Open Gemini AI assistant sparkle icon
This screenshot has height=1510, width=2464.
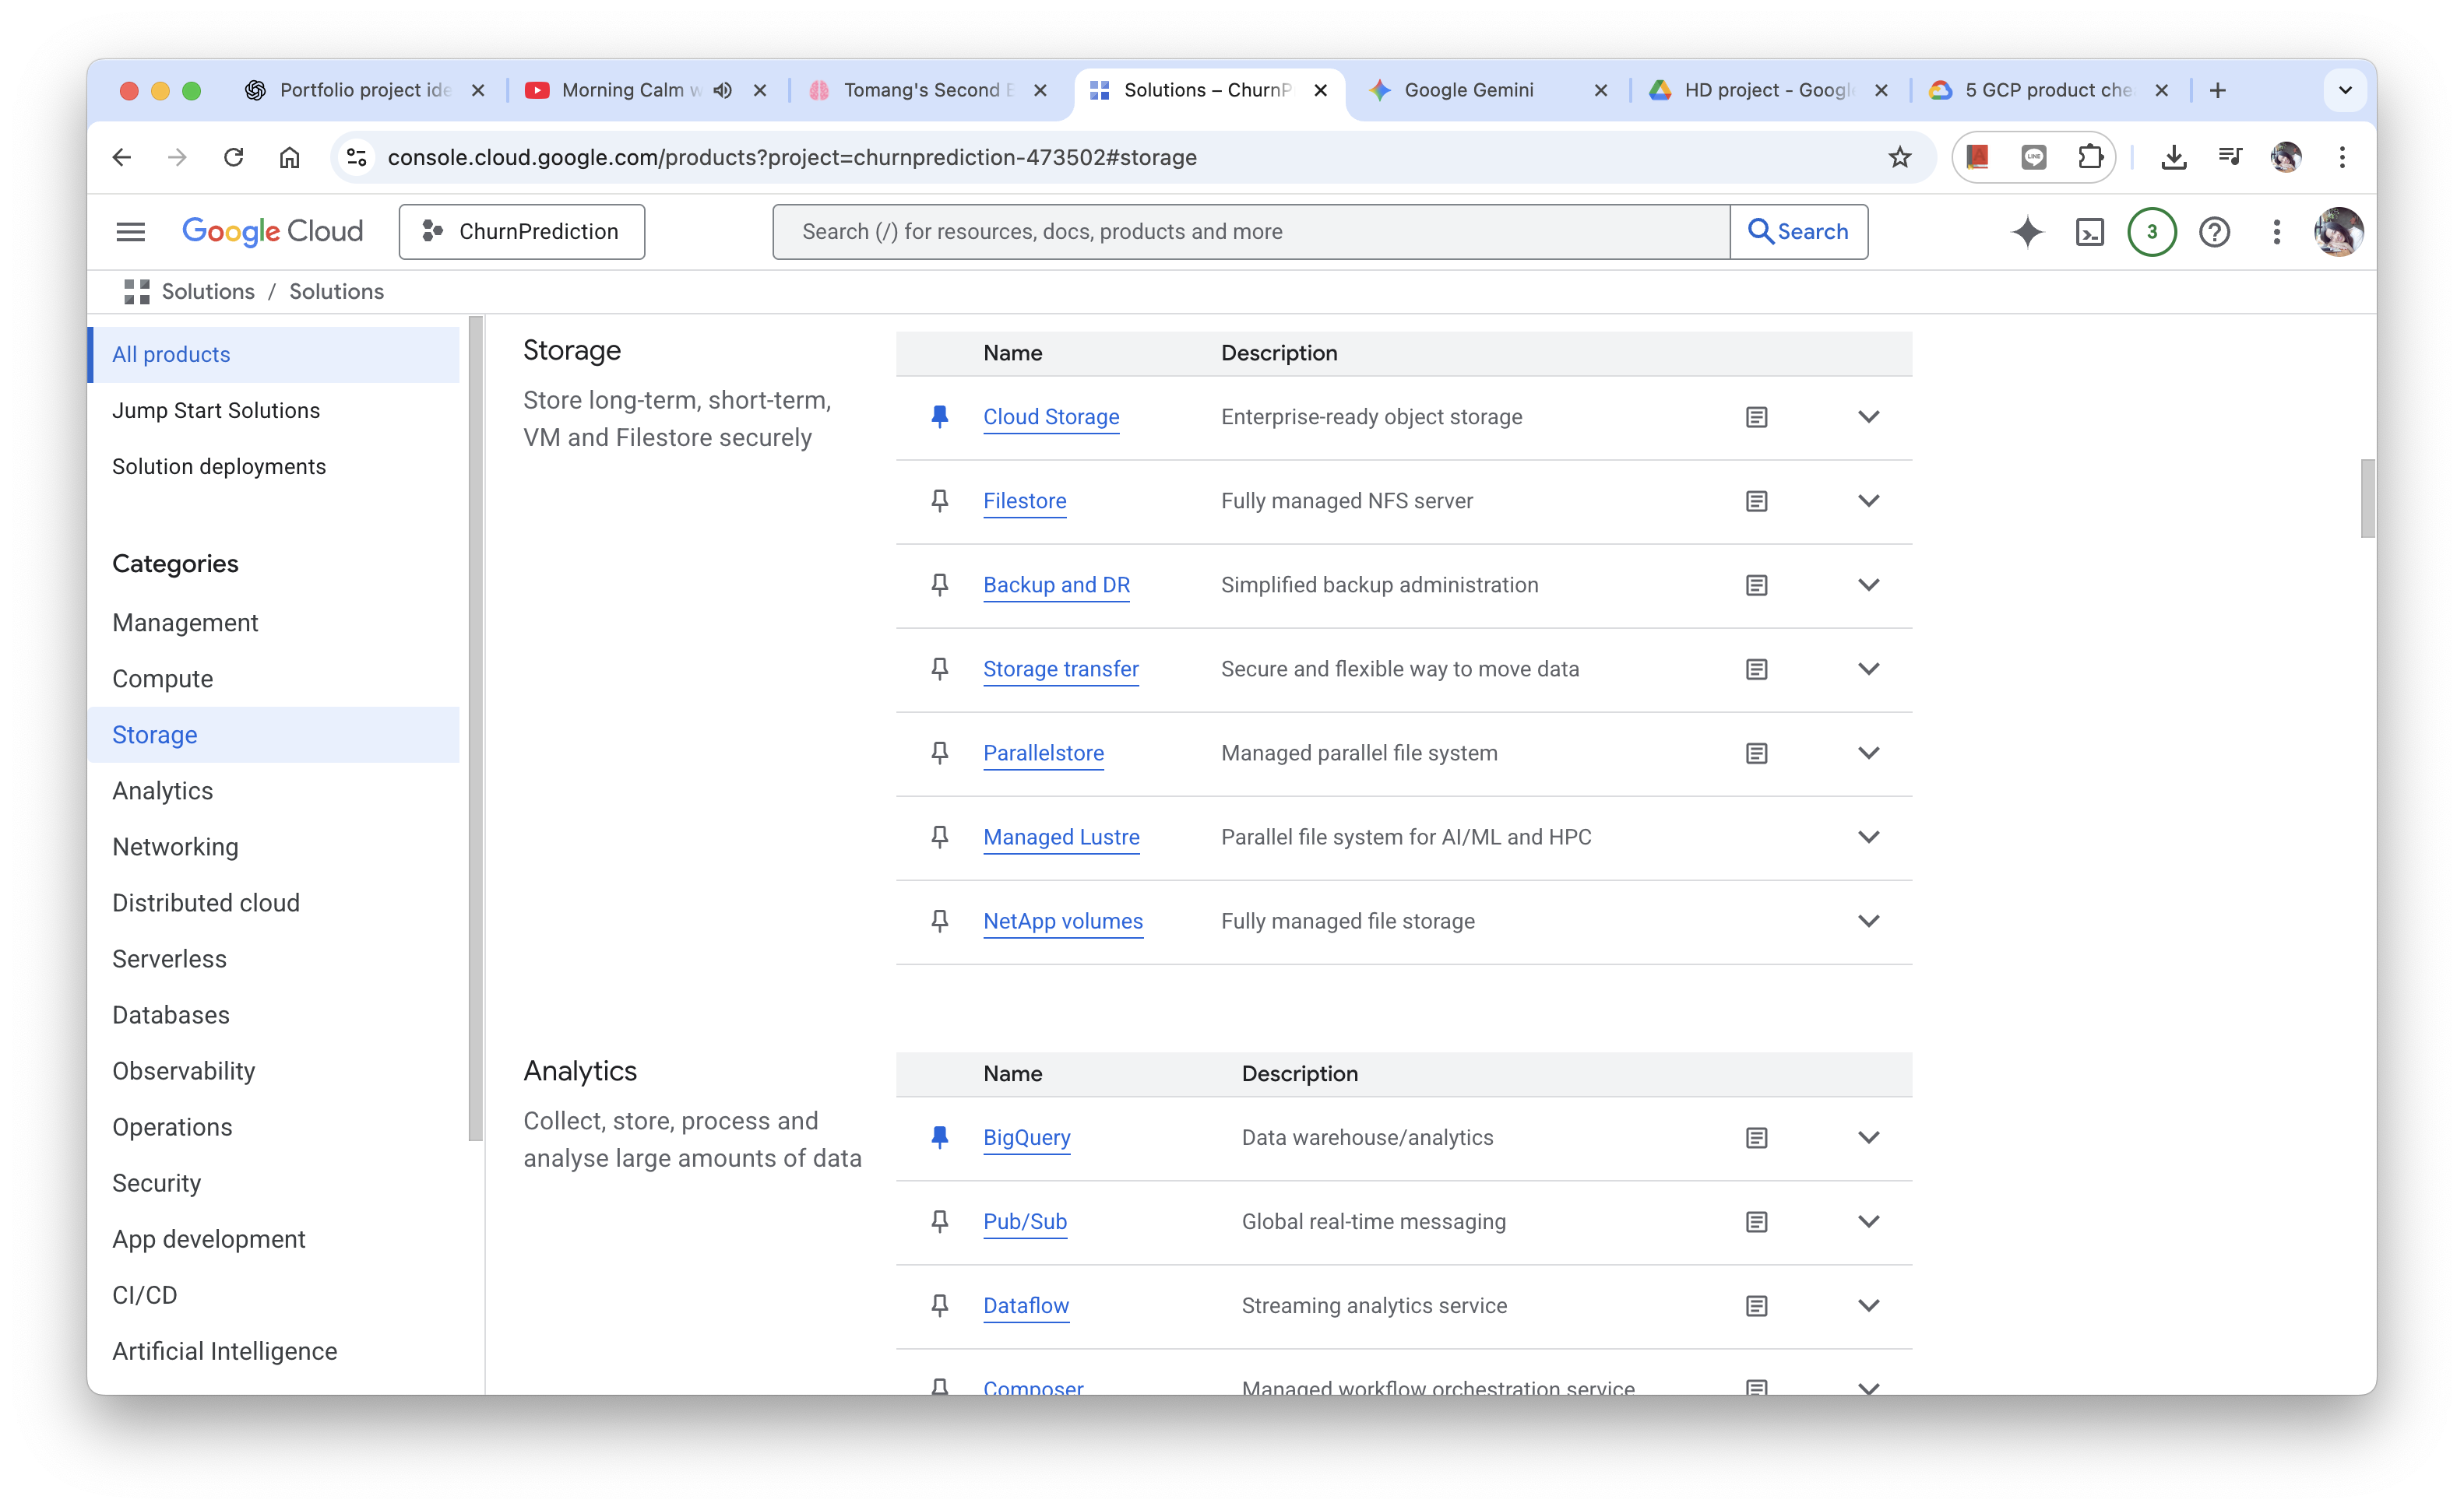(2027, 232)
